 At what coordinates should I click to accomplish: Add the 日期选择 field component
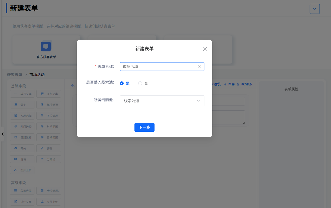[x=22, y=137]
